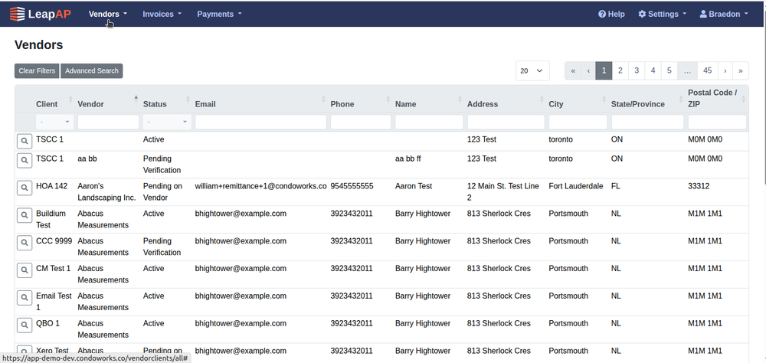Image resolution: width=766 pixels, height=363 pixels.
Task: Click the Pending on Vendor status for HOA 142
Action: (x=162, y=192)
